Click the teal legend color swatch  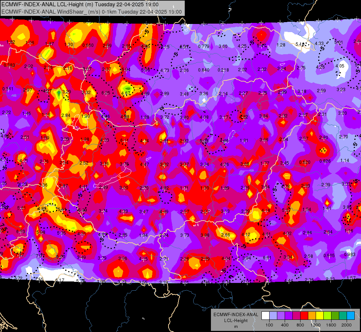coord(343,316)
